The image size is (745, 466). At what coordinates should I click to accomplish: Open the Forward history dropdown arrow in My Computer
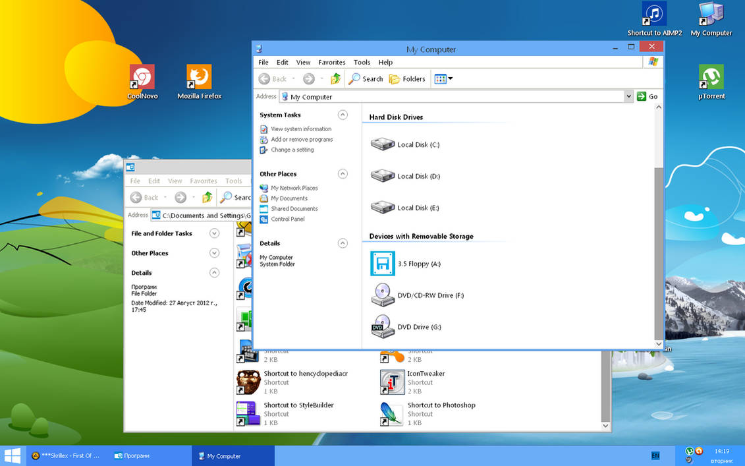(x=321, y=79)
